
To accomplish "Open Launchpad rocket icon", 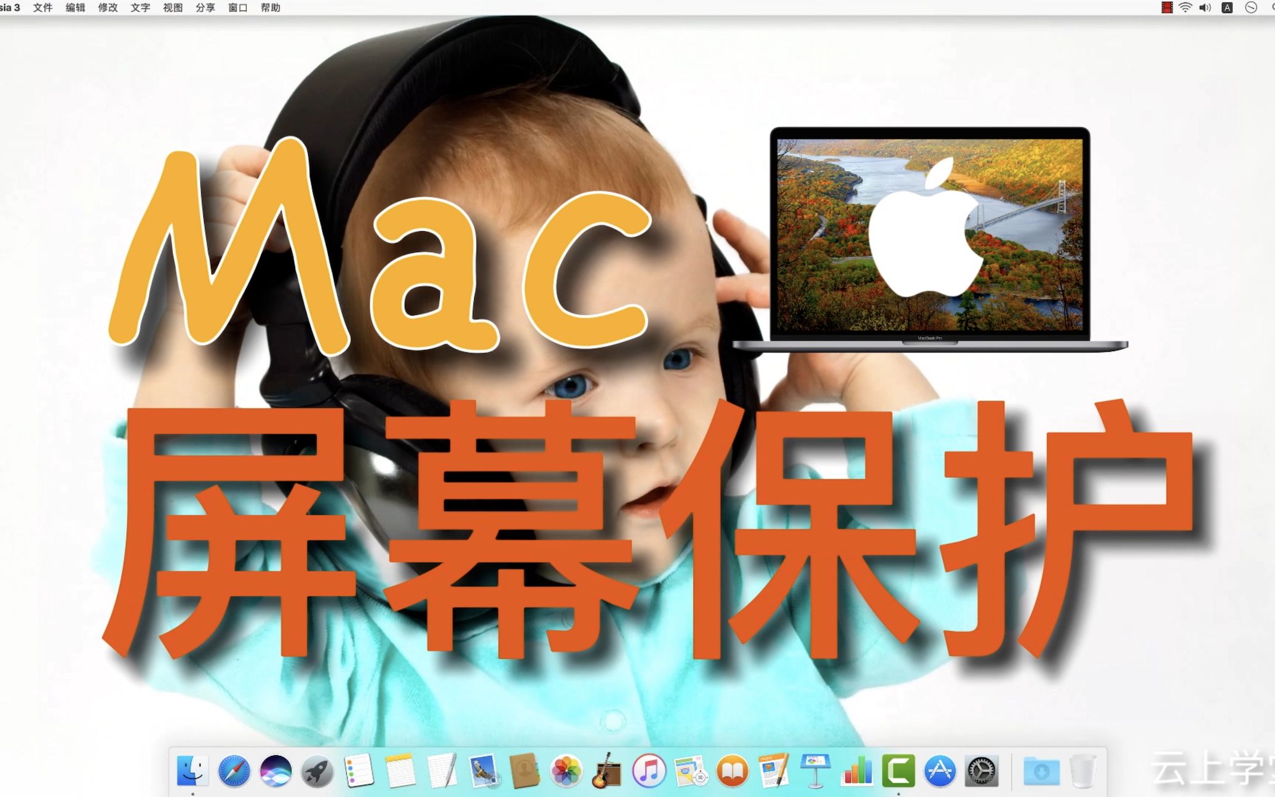I will [317, 771].
